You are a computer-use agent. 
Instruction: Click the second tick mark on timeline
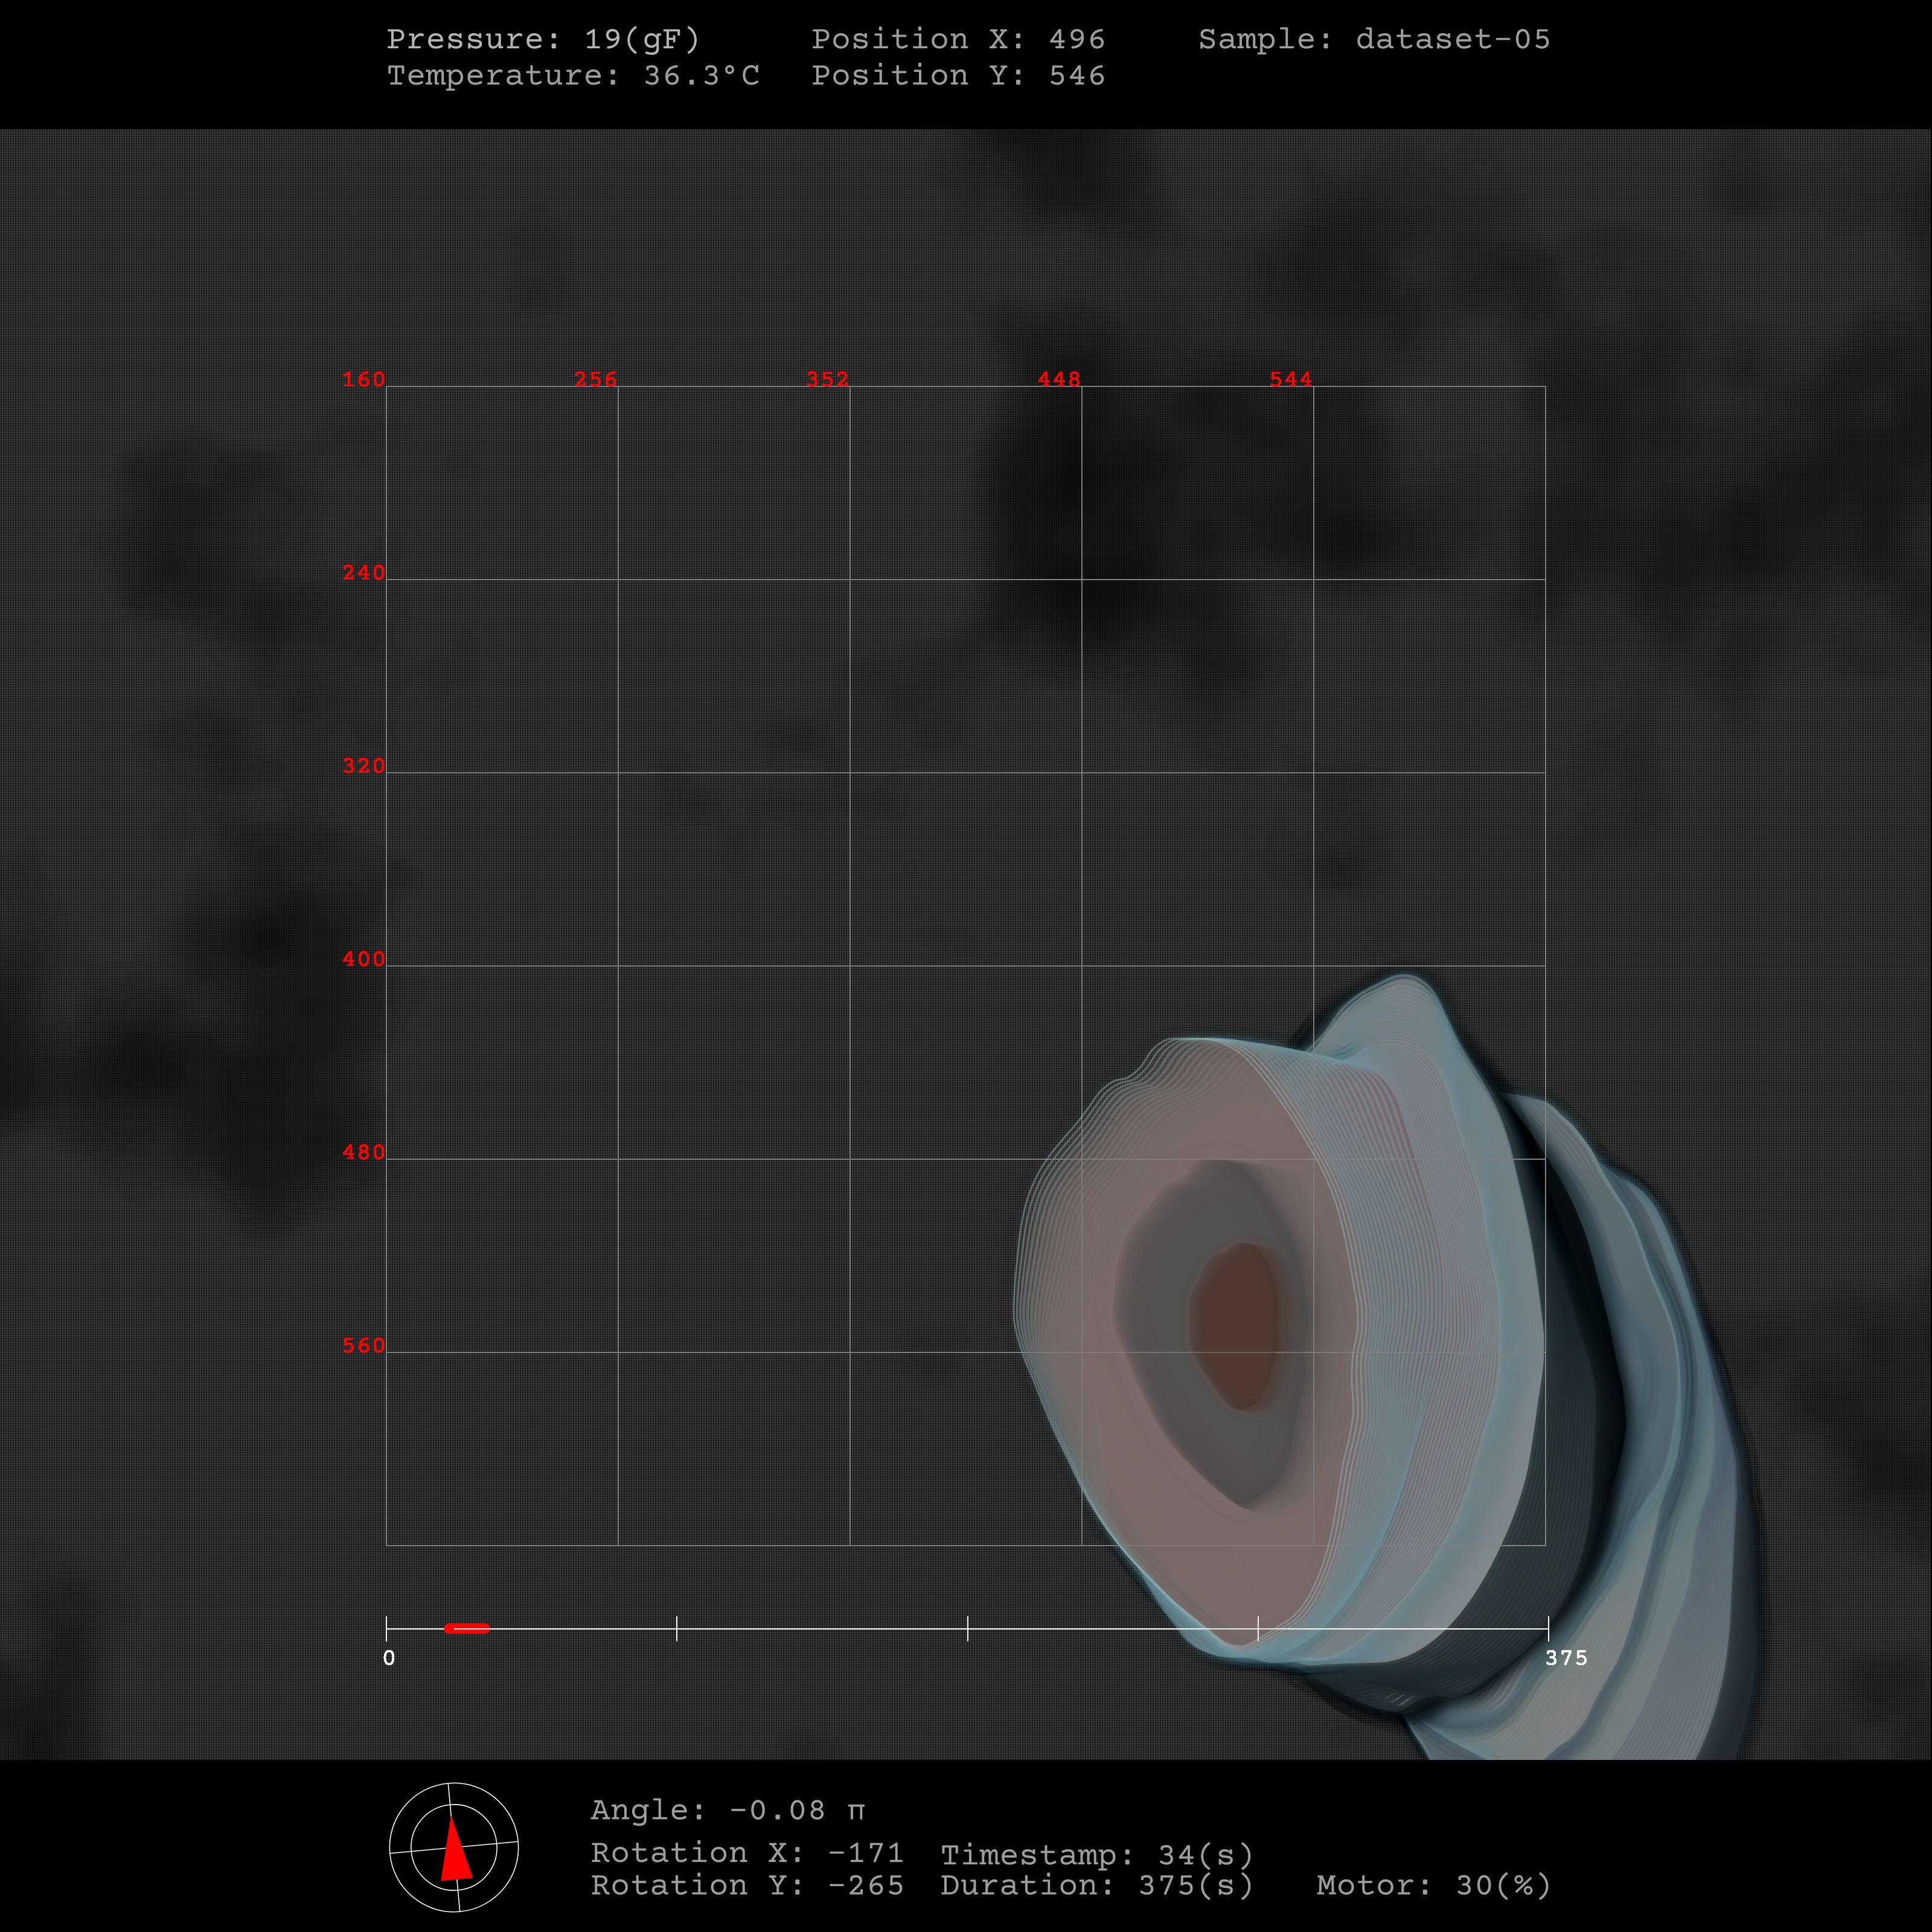click(677, 1629)
